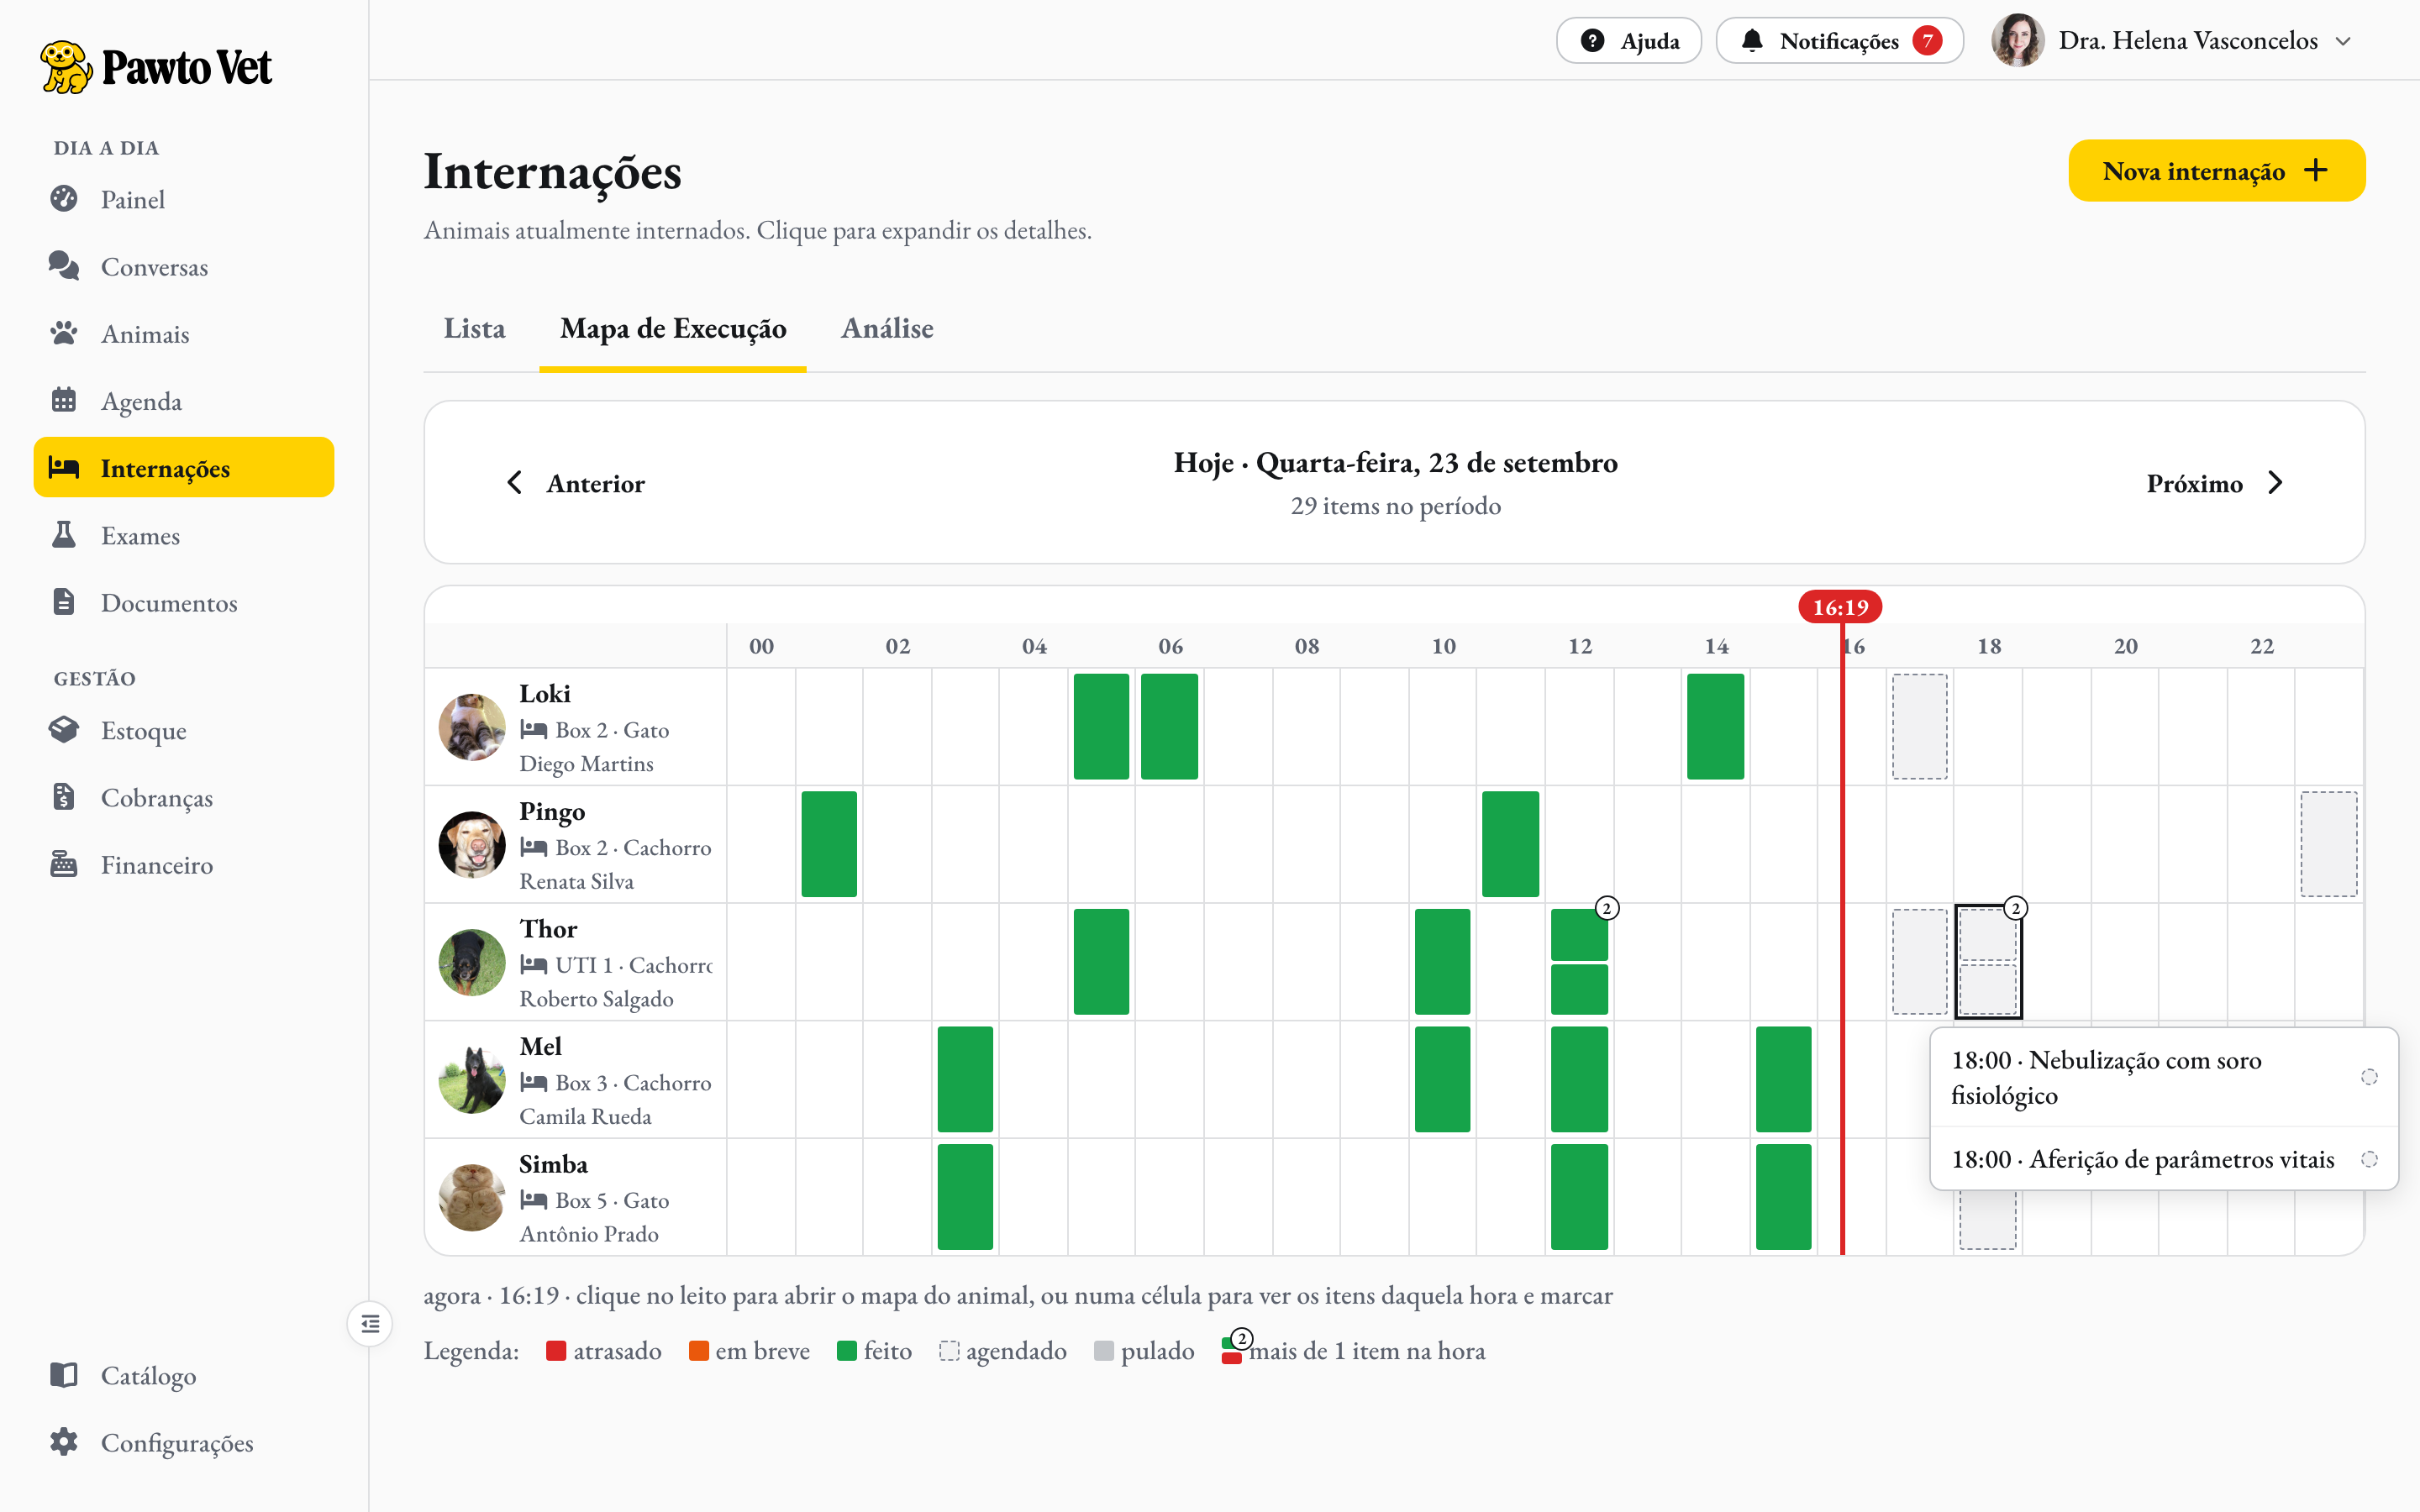The height and width of the screenshot is (1512, 2420).
Task: Click the Notificações bell icon
Action: pyautogui.click(x=1752, y=41)
